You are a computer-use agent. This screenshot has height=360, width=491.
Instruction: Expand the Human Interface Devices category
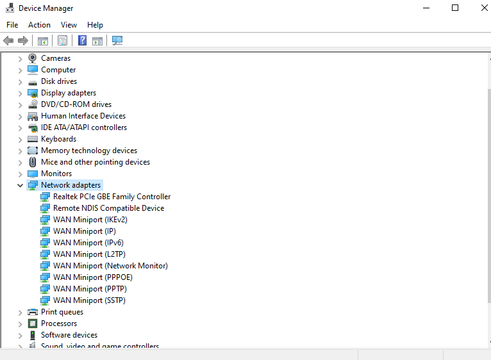20,117
